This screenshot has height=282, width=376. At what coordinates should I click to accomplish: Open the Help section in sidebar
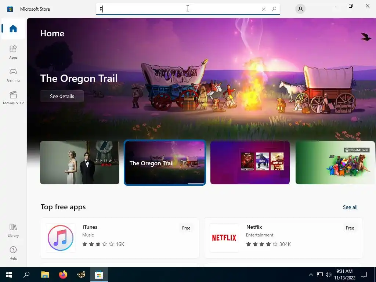(13, 253)
